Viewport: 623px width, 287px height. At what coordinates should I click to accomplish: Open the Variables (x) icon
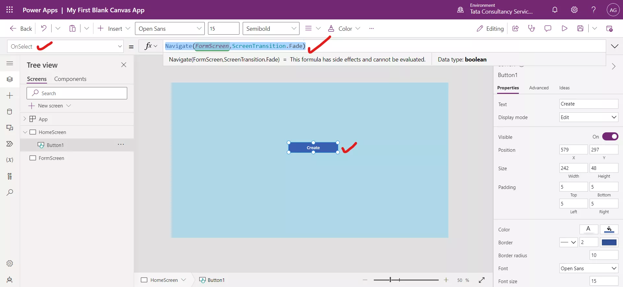click(x=10, y=160)
